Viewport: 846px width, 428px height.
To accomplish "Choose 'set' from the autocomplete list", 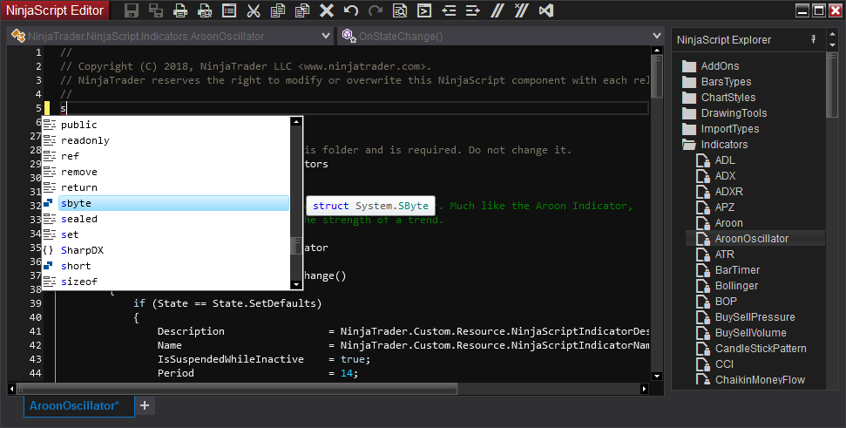I will pyautogui.click(x=173, y=234).
